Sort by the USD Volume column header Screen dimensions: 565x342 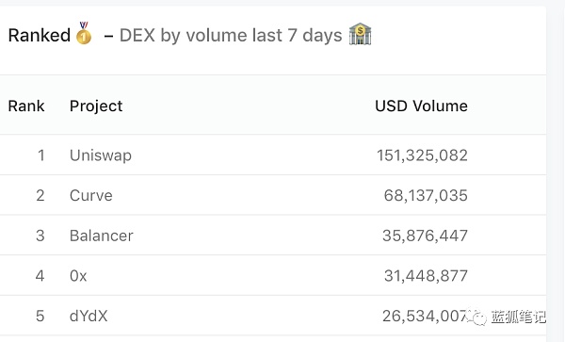421,106
